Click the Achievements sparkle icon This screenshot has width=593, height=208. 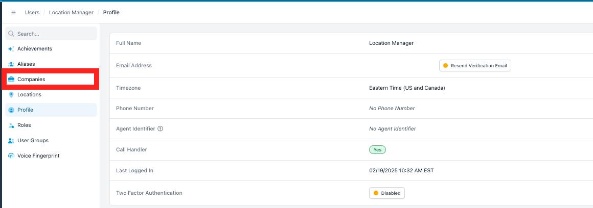click(x=11, y=49)
